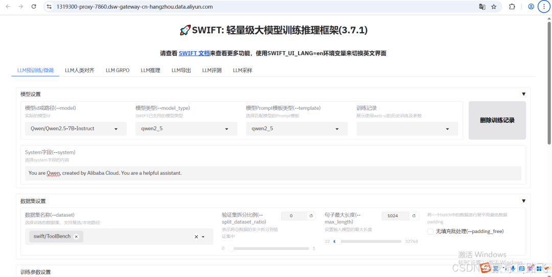Go back to the previous browser page
This screenshot has height=277, width=552.
pos(8,7)
